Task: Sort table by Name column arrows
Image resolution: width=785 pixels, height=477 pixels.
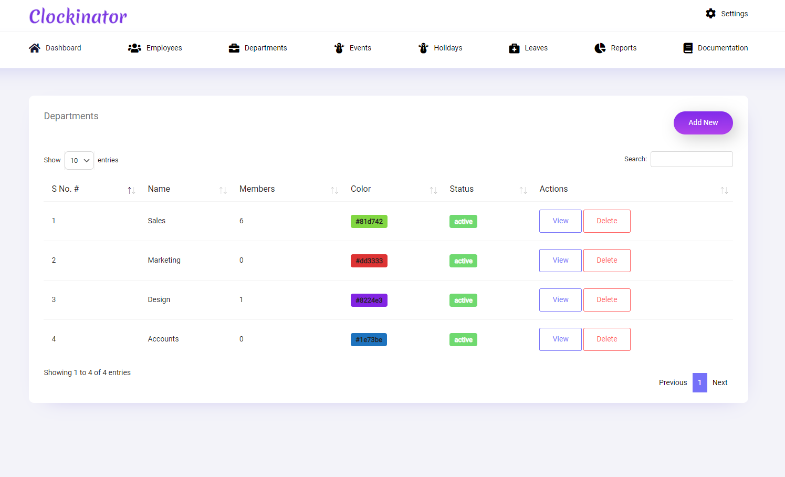Action: coord(223,190)
